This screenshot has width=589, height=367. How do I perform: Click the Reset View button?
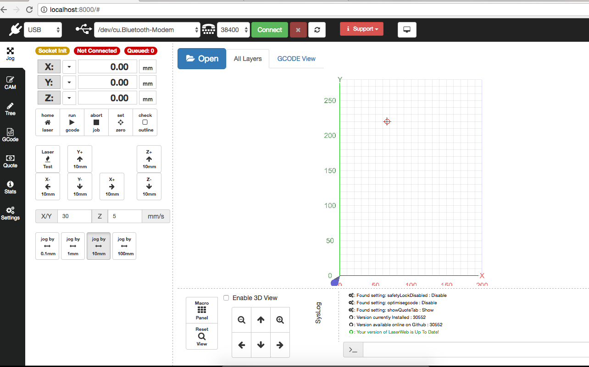[x=202, y=336]
